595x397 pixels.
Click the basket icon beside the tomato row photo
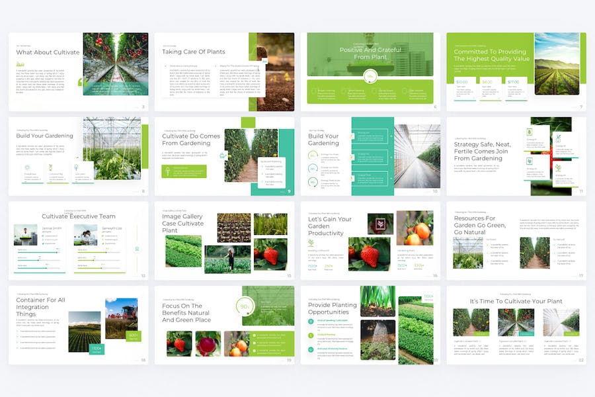pos(223,155)
